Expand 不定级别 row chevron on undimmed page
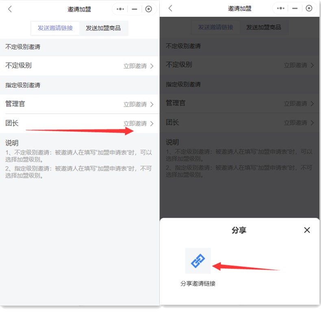 click(152, 66)
